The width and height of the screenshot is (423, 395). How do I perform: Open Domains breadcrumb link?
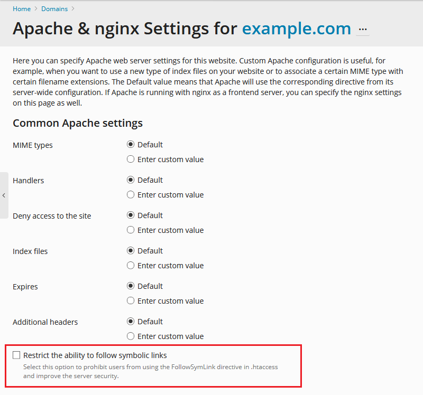[x=55, y=8]
